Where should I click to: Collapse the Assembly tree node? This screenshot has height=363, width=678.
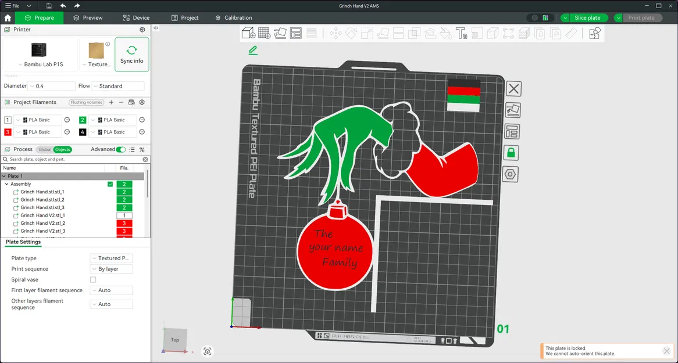click(x=7, y=184)
